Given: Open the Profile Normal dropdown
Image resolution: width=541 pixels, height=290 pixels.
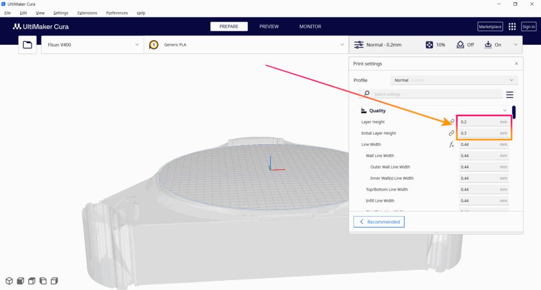Looking at the screenshot, I should [x=454, y=80].
